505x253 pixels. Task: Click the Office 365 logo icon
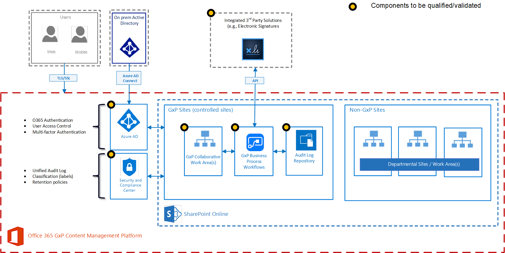(16, 236)
